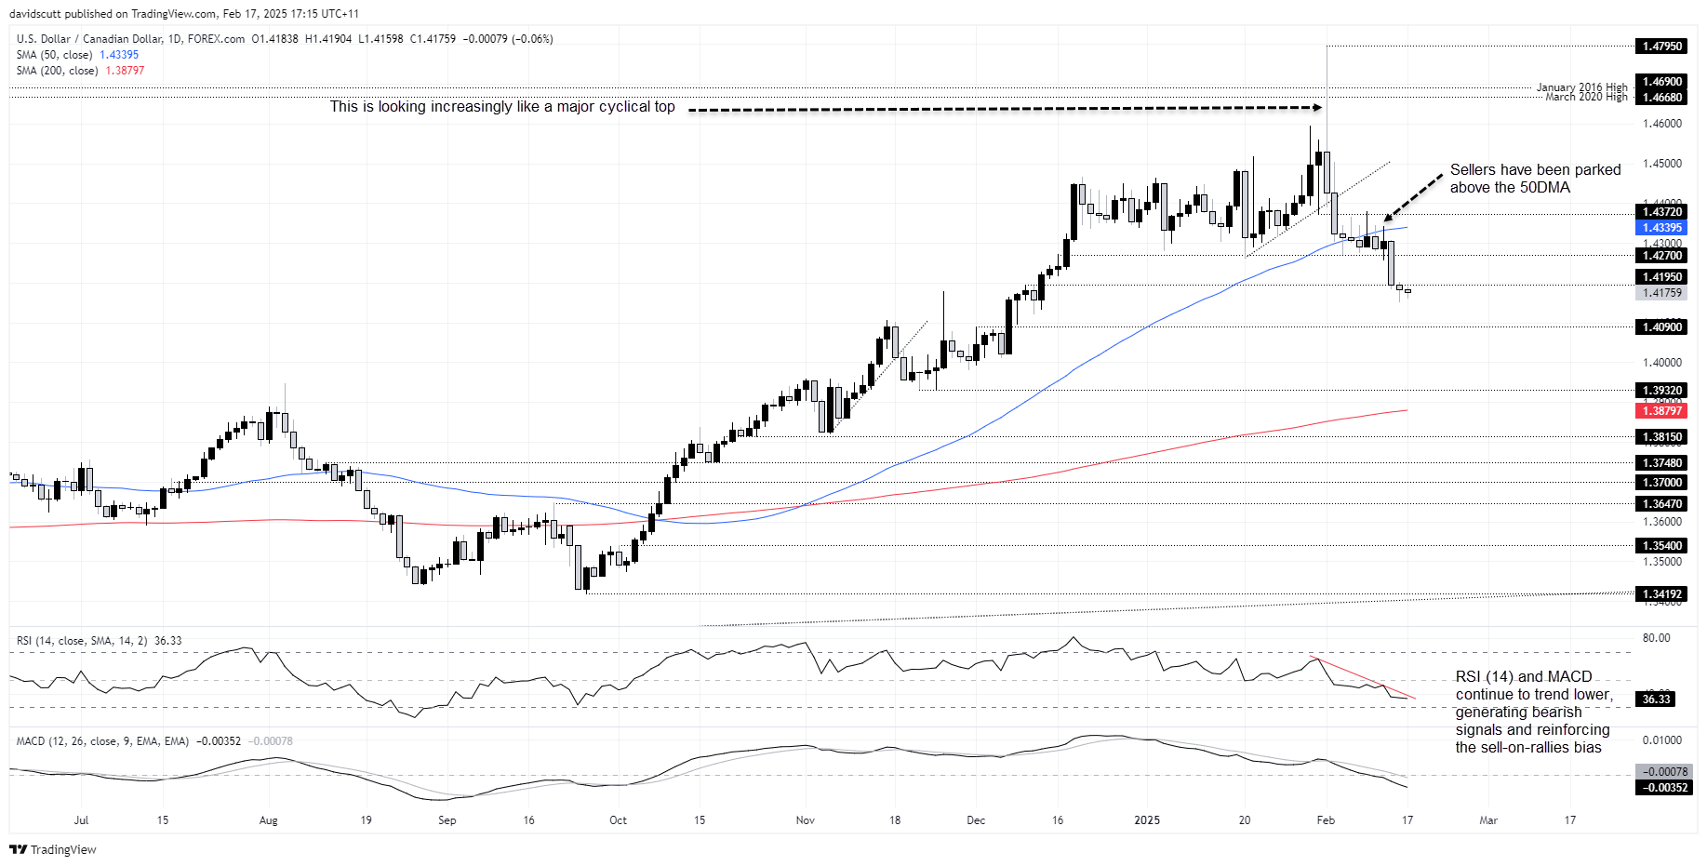Image resolution: width=1707 pixels, height=866 pixels.
Task: Click the publication header by davidscutt
Action: click(x=184, y=14)
